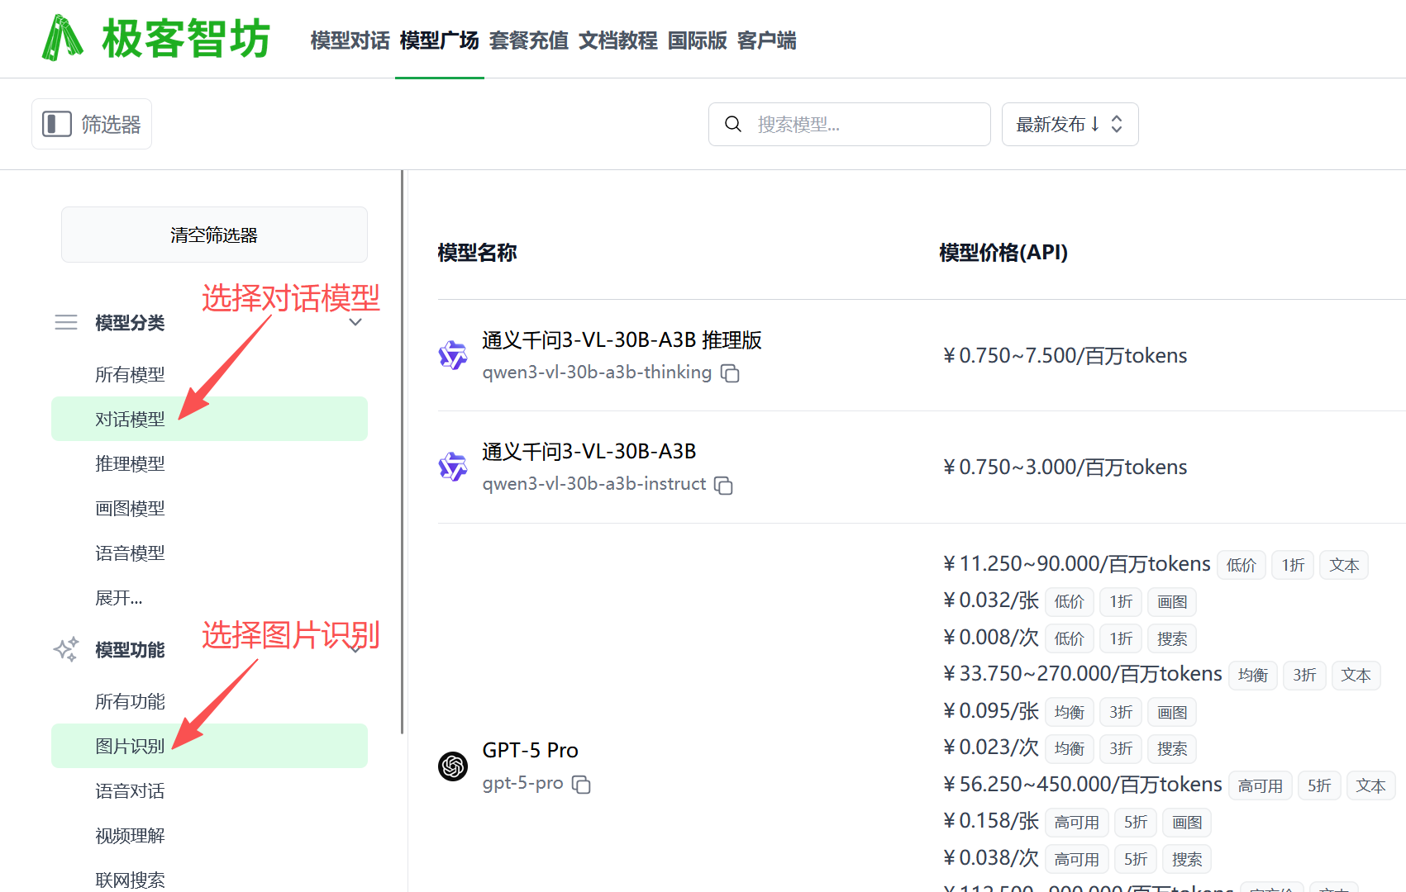
Task: Expand more categories via 展开...
Action: coord(118,597)
